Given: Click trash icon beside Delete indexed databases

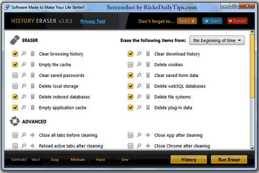Looking at the screenshot, I should click(32, 96).
